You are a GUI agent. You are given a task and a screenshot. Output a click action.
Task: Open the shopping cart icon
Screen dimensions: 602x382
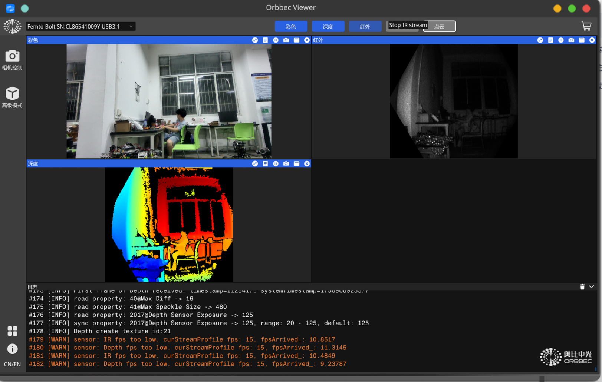click(x=586, y=26)
